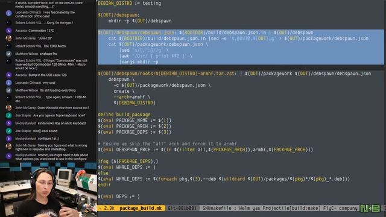The width and height of the screenshot is (386, 217).
Task: Click the FlyC- indicator in modeline
Action: [330, 208]
